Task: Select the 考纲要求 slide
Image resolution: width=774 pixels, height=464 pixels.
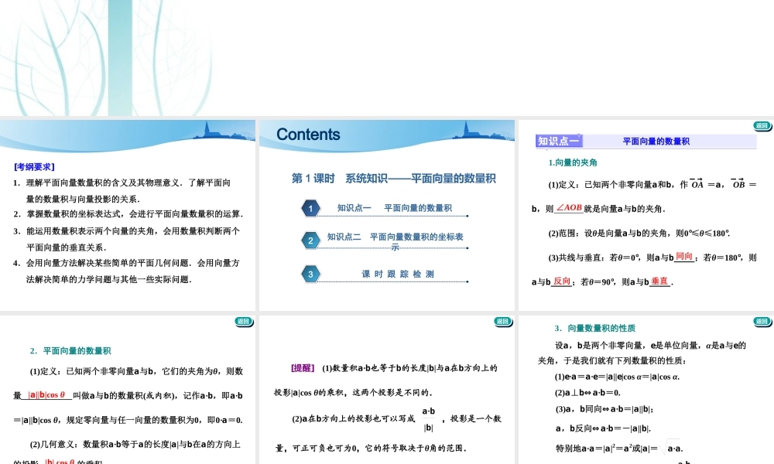Action: click(x=128, y=213)
